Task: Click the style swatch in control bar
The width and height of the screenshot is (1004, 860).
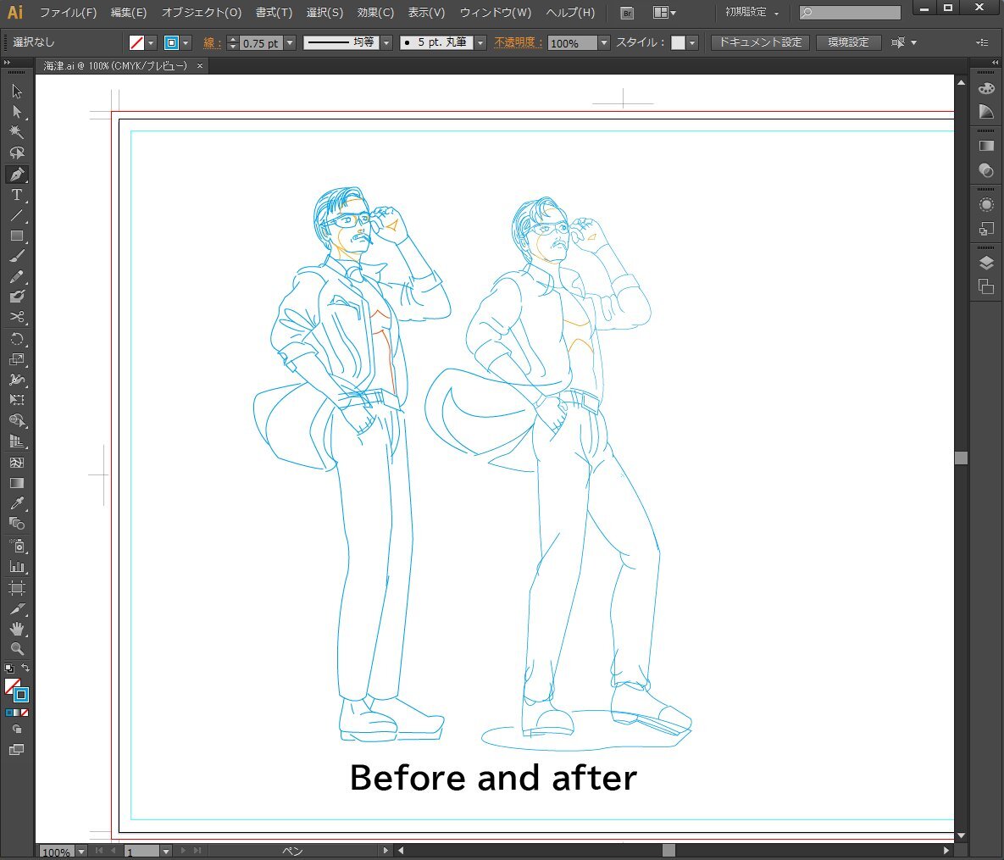Action: point(678,43)
